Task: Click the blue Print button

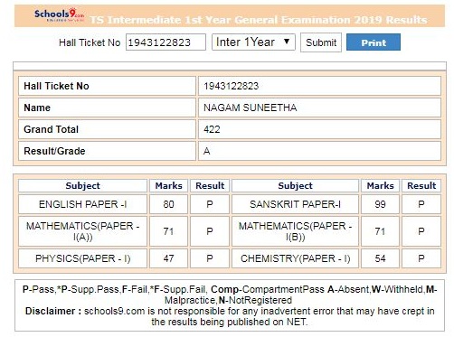Action: point(374,42)
